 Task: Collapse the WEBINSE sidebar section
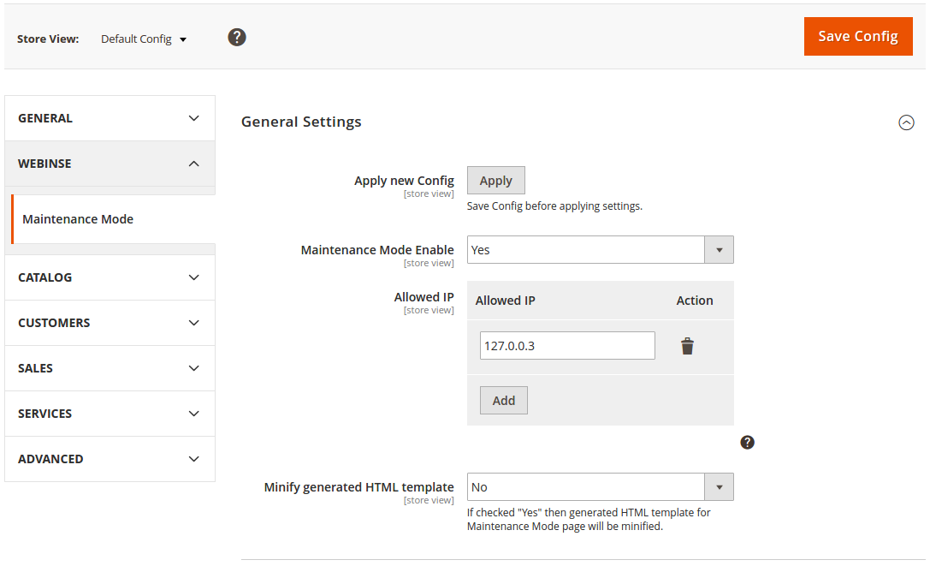(110, 164)
